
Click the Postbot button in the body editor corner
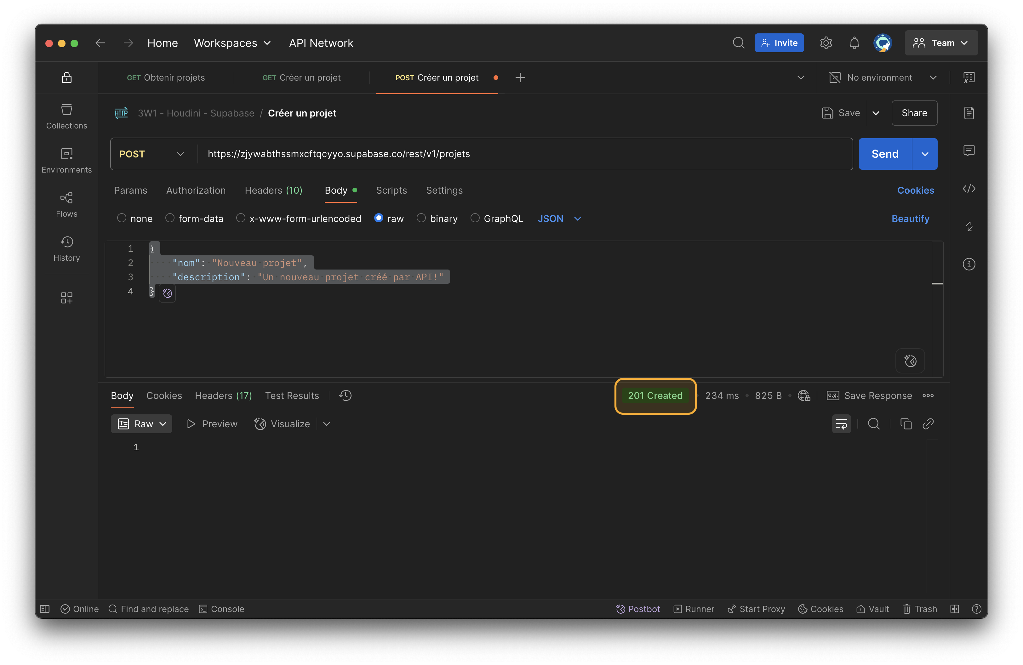click(x=910, y=361)
